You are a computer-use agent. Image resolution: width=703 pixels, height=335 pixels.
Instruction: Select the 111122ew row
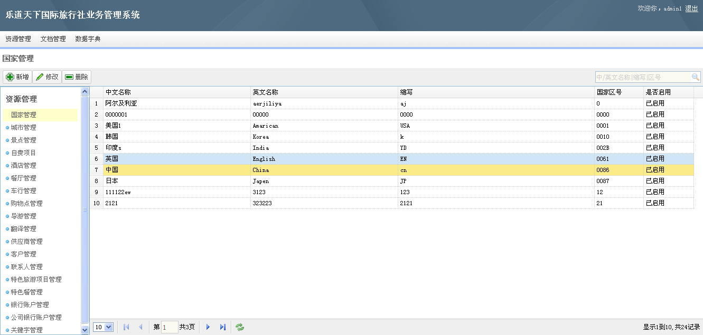pos(391,192)
